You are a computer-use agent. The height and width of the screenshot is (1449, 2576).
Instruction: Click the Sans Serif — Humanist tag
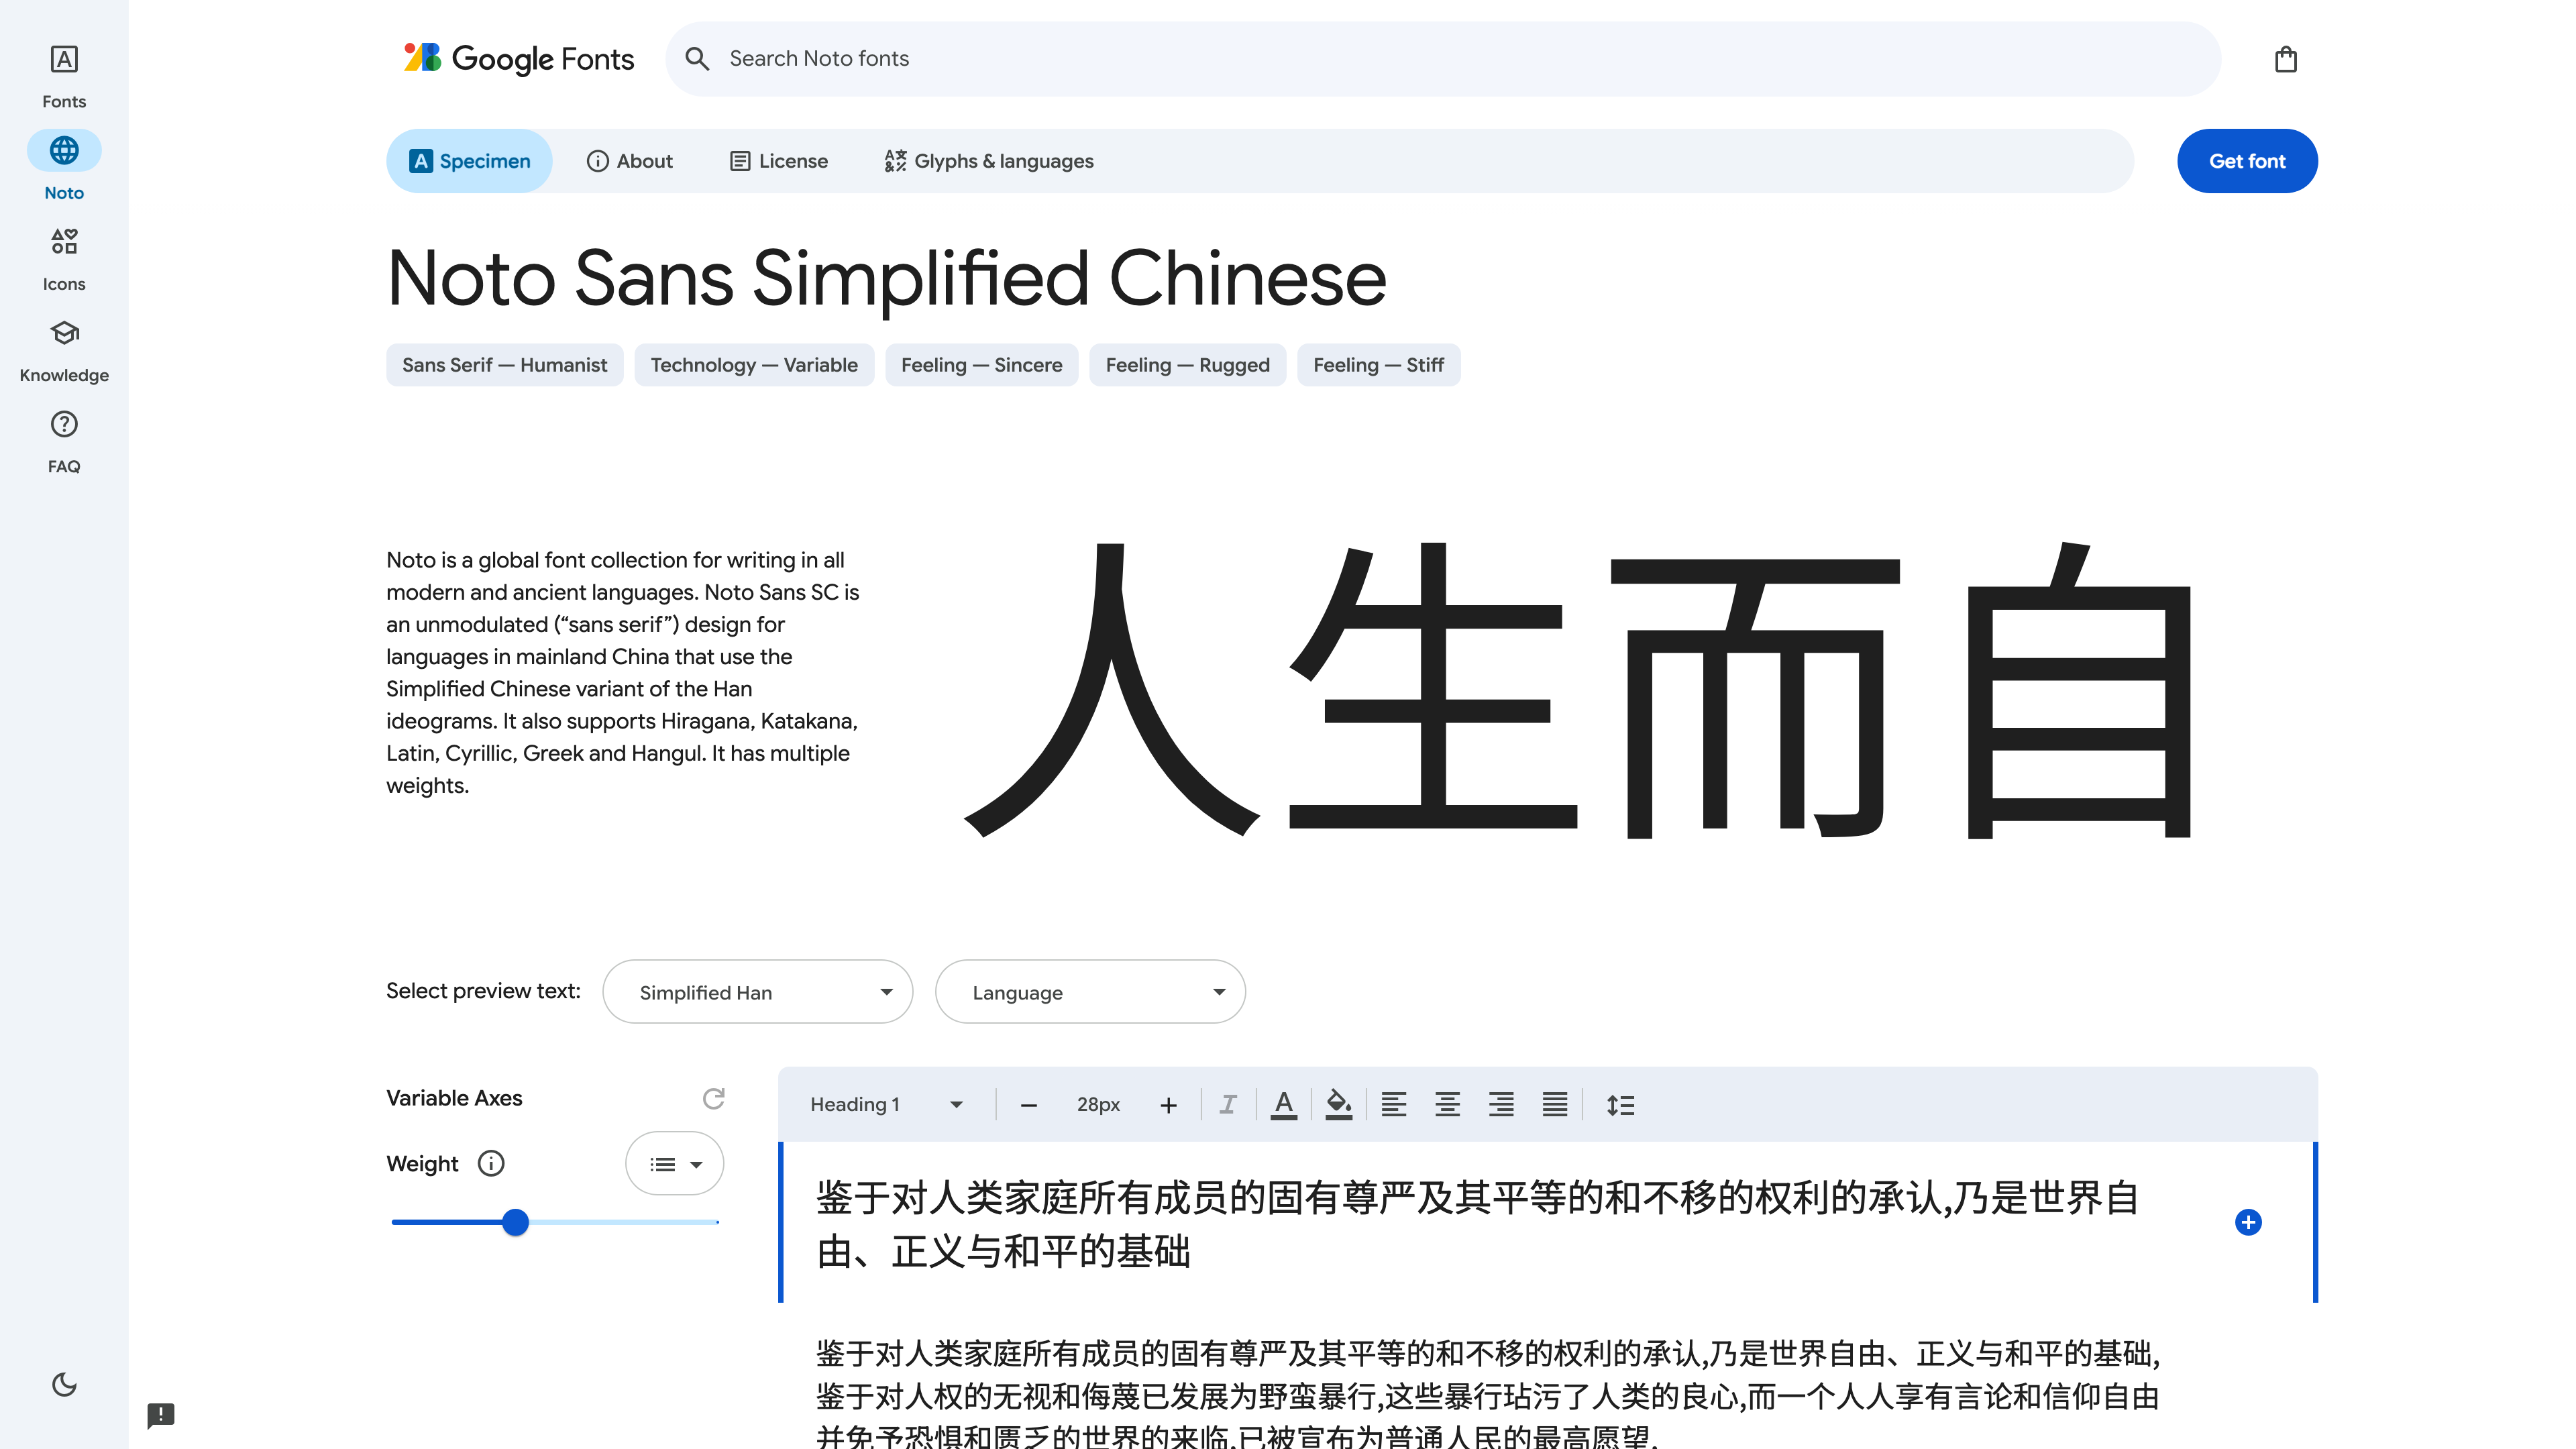click(x=504, y=365)
